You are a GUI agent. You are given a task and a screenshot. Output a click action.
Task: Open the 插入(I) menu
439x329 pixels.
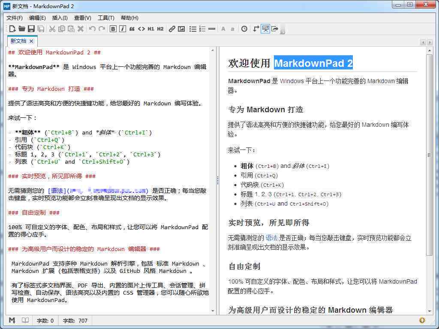(x=60, y=18)
